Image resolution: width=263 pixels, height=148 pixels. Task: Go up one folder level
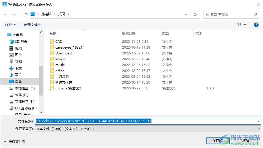tap(26, 14)
